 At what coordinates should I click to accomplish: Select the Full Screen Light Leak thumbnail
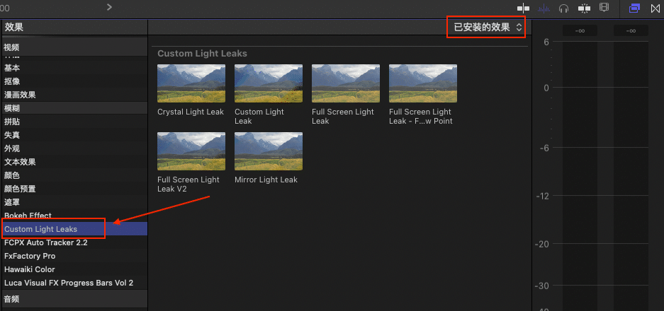346,83
